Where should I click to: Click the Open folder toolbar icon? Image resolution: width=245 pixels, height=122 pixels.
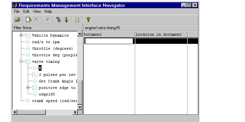tap(18, 20)
